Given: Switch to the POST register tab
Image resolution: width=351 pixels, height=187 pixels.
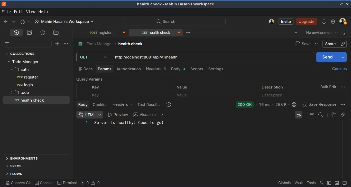Looking at the screenshot, I should [x=101, y=33].
